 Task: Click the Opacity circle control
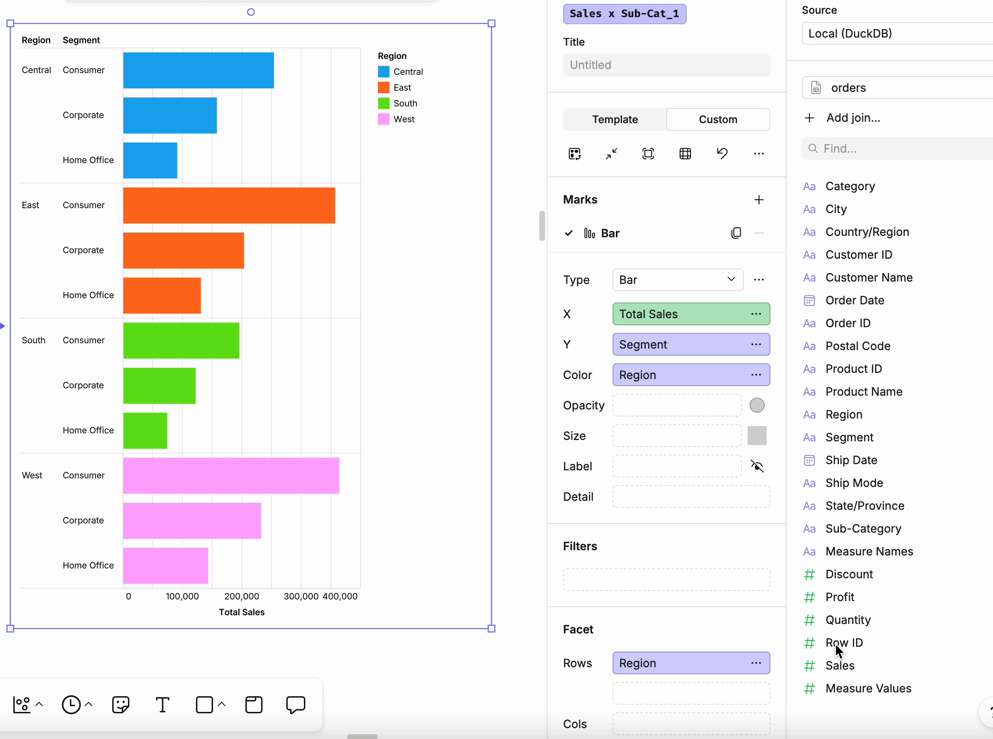(757, 405)
